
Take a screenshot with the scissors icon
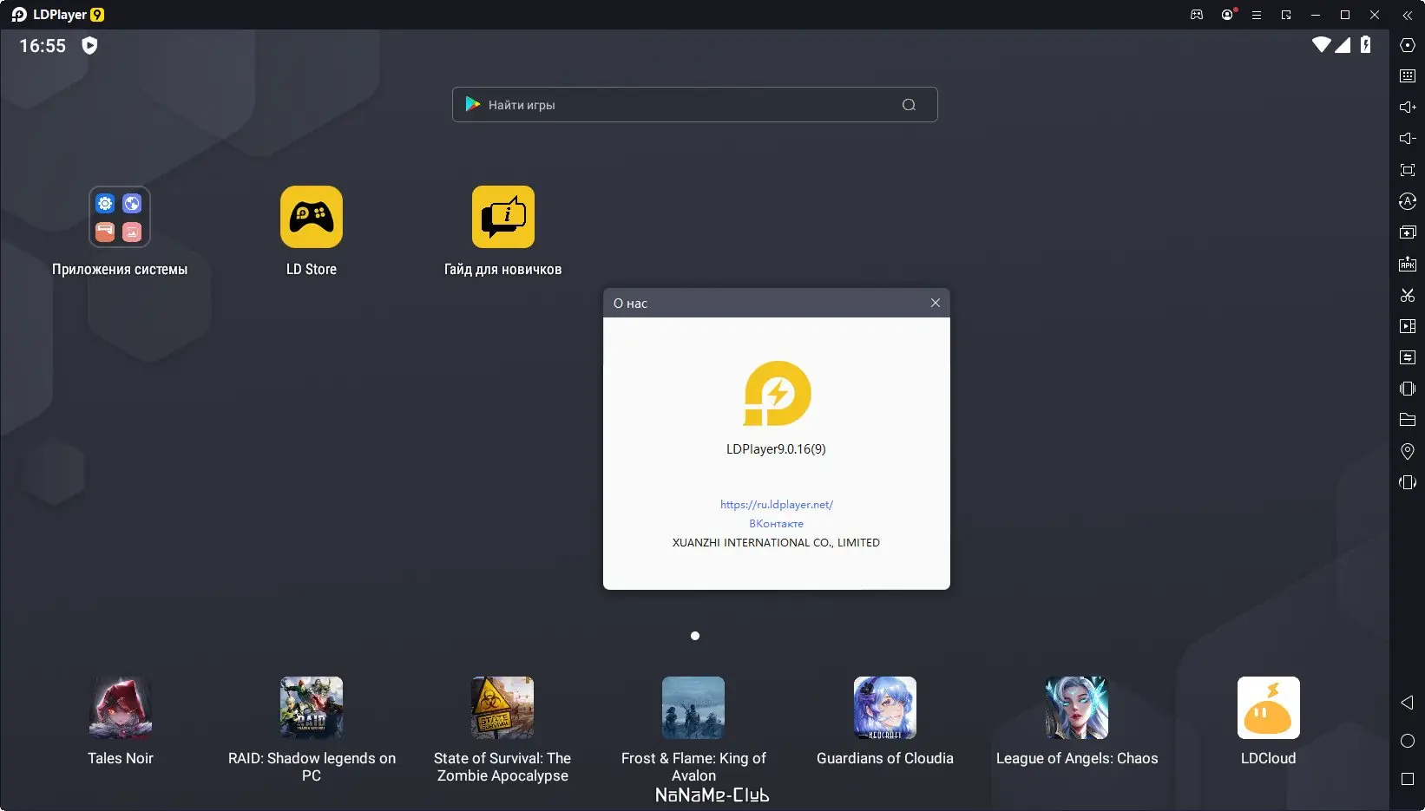coord(1408,295)
